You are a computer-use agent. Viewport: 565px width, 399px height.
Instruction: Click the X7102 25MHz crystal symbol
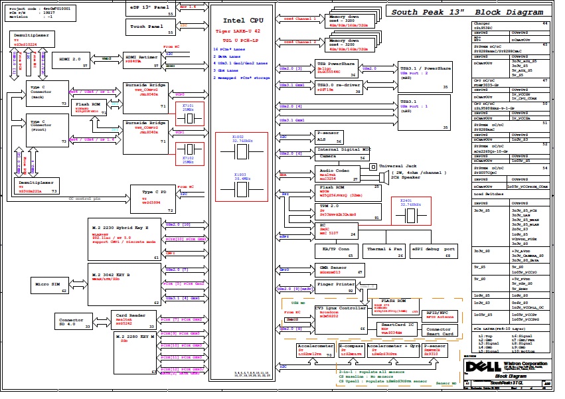point(189,149)
